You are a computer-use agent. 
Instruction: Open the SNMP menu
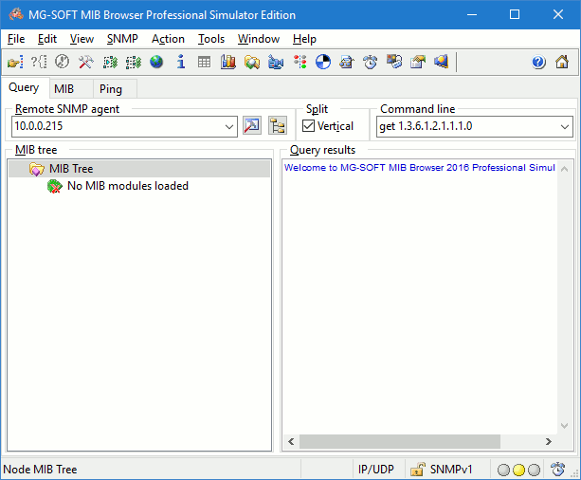[122, 39]
